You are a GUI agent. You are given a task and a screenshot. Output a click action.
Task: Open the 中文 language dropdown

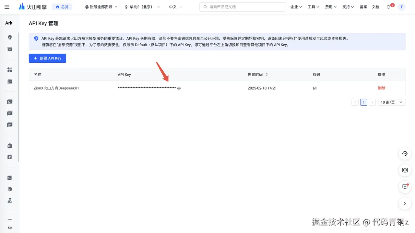click(x=175, y=7)
